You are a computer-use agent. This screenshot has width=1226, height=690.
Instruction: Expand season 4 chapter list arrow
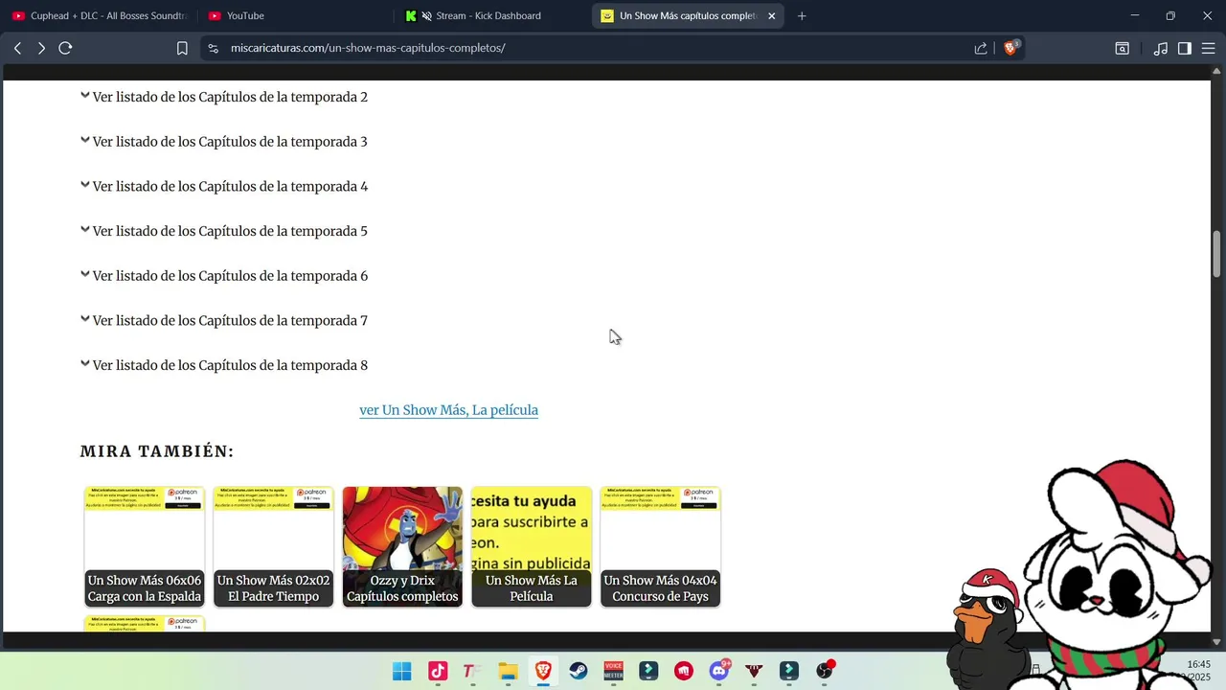pos(85,185)
